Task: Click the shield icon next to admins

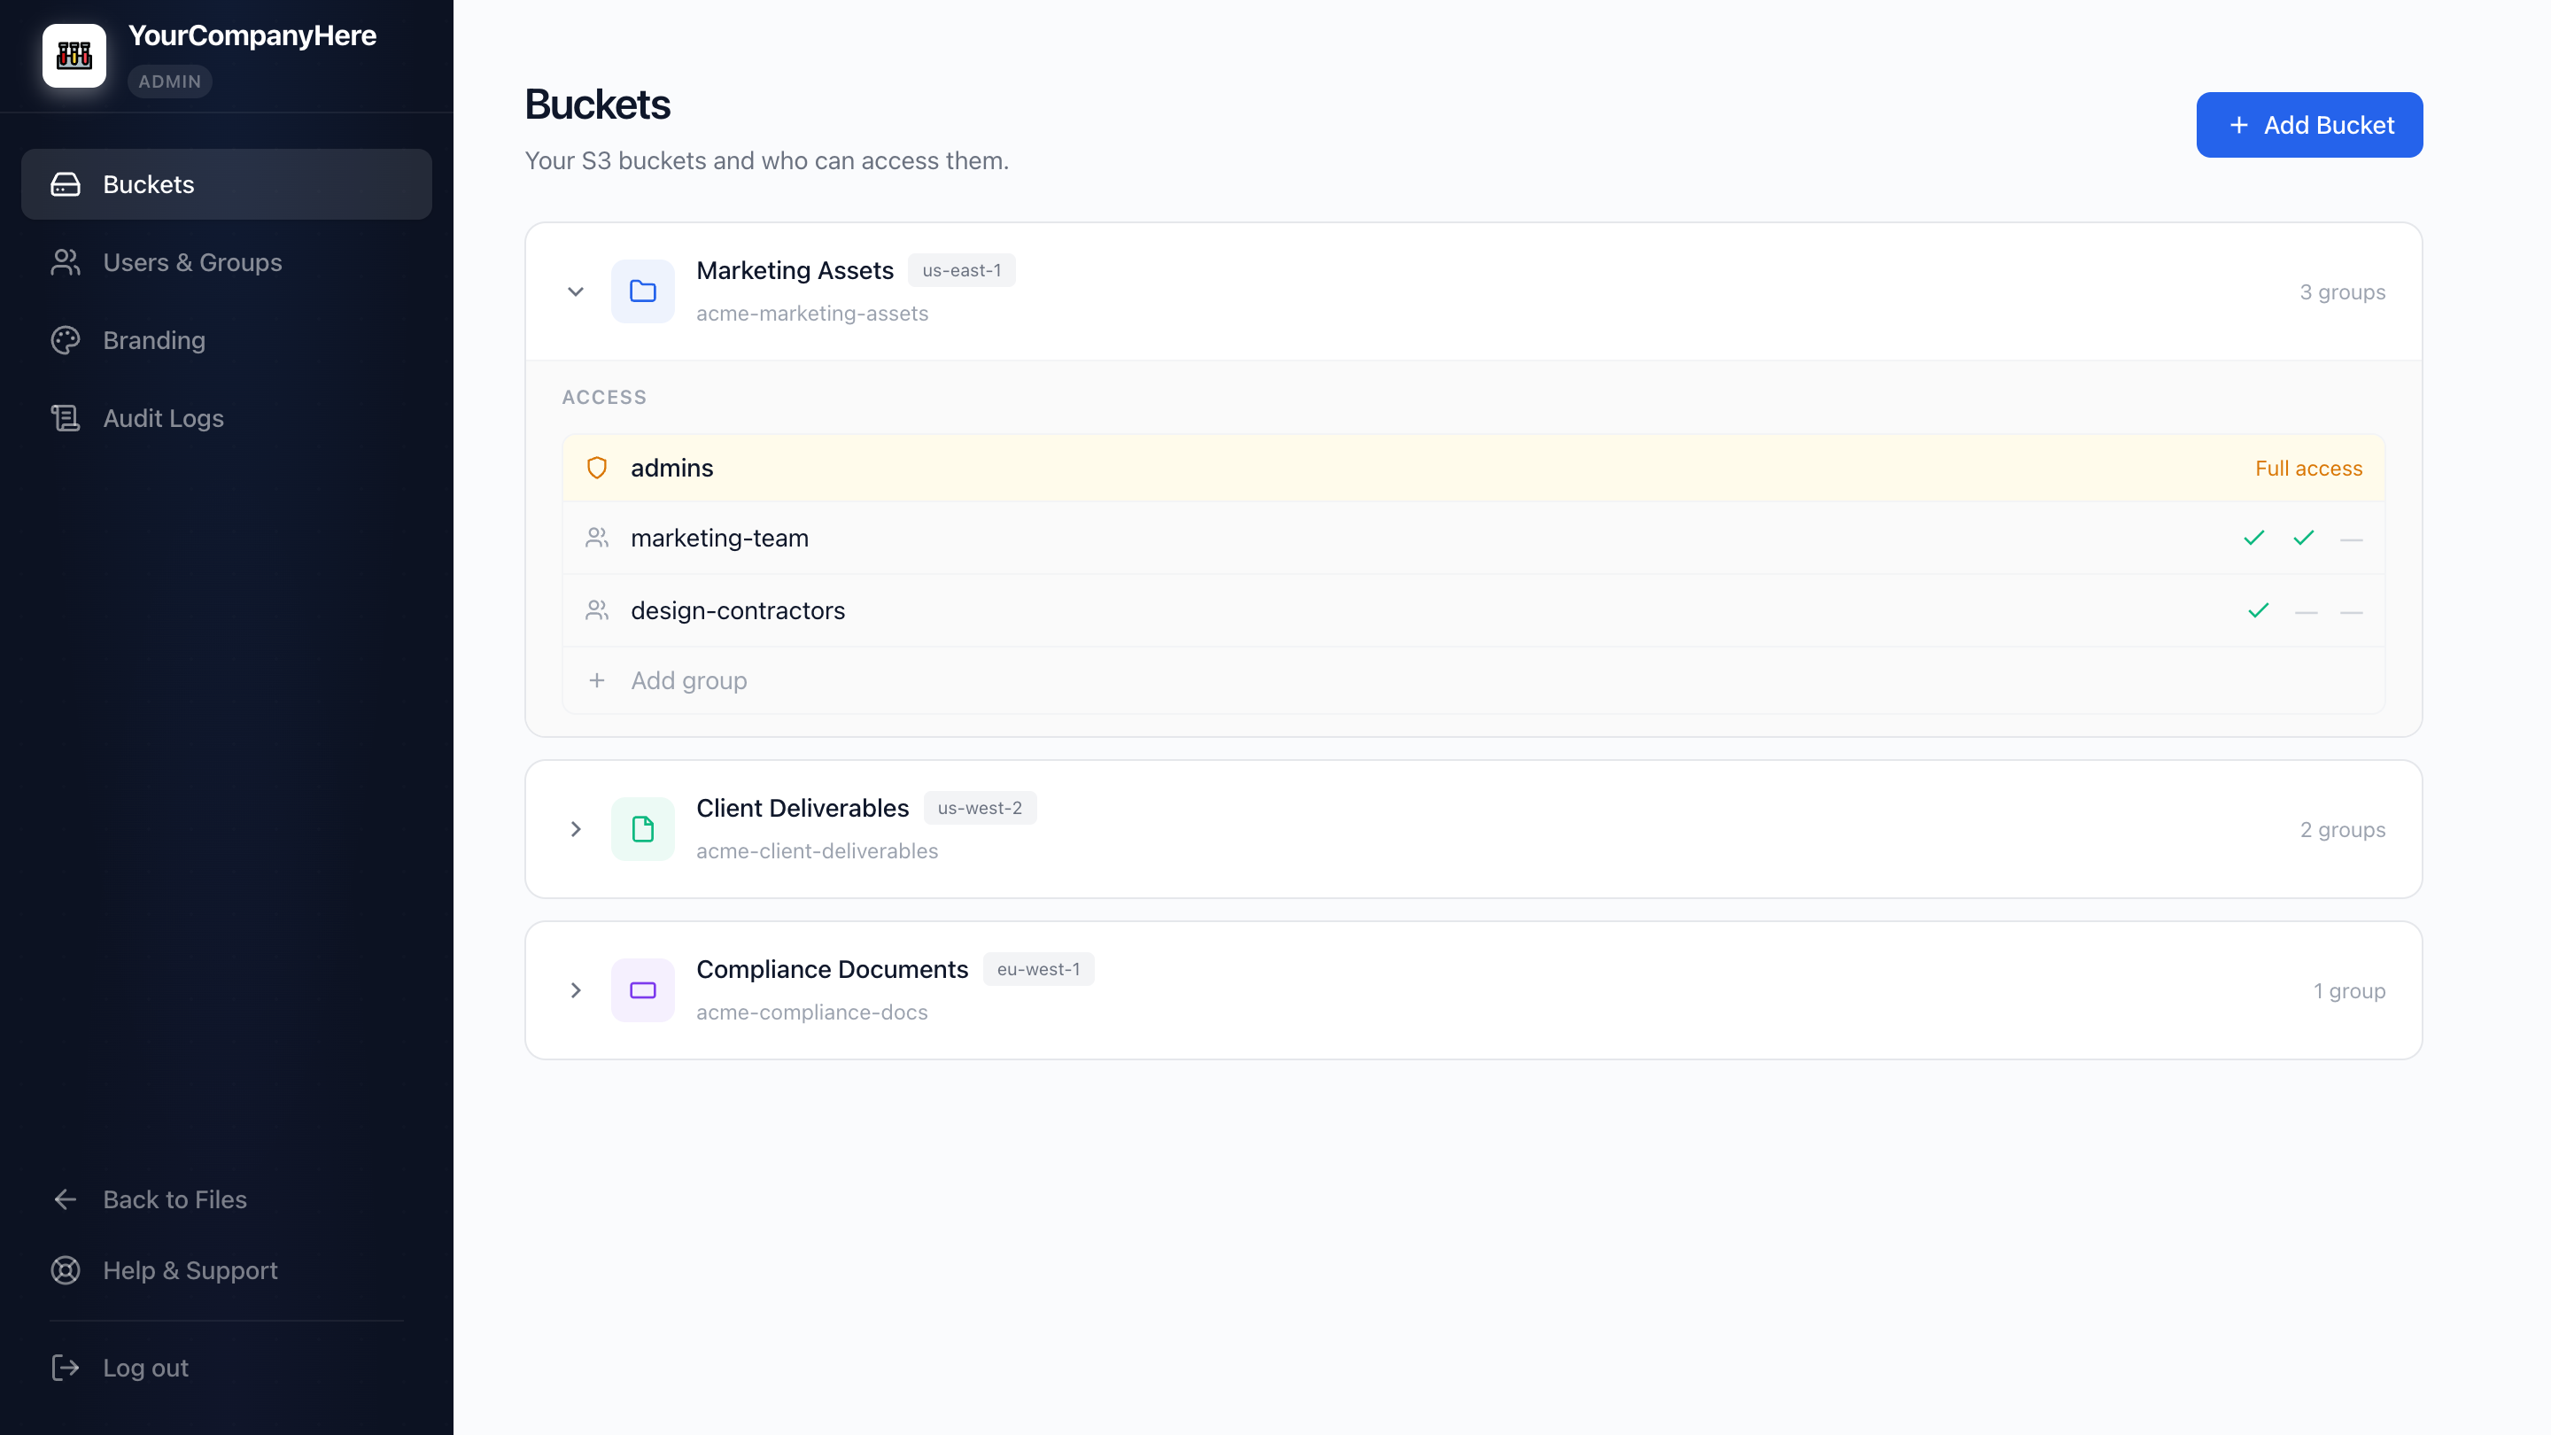Action: tap(596, 468)
